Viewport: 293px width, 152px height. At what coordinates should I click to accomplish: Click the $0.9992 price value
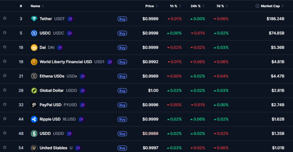(151, 62)
